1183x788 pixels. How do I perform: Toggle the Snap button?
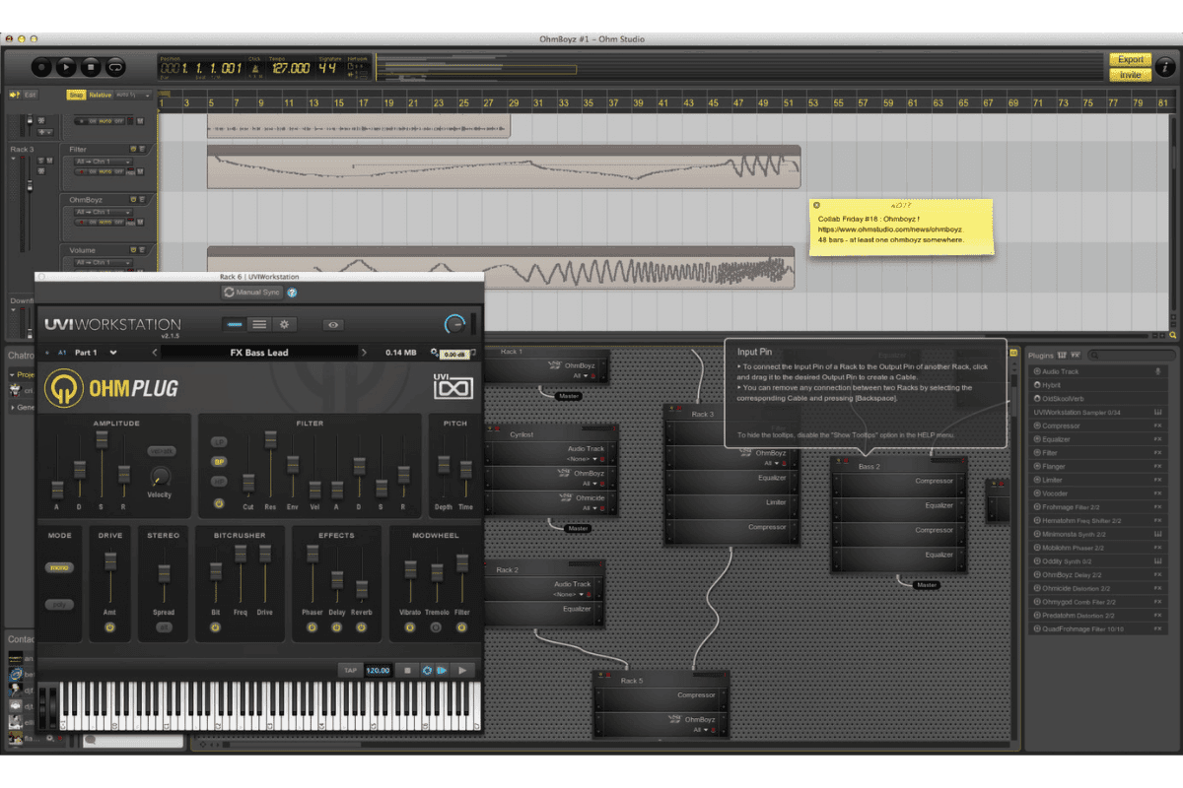point(76,96)
